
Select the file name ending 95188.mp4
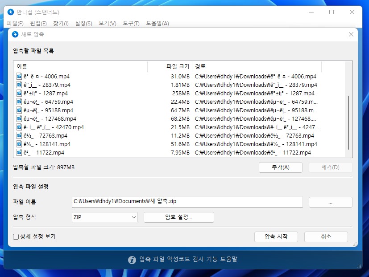[48, 110]
